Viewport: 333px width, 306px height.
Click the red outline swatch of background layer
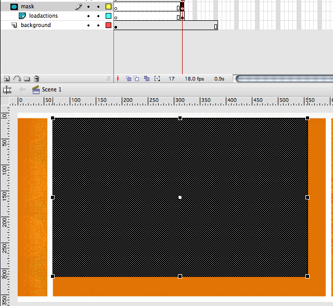tap(109, 25)
